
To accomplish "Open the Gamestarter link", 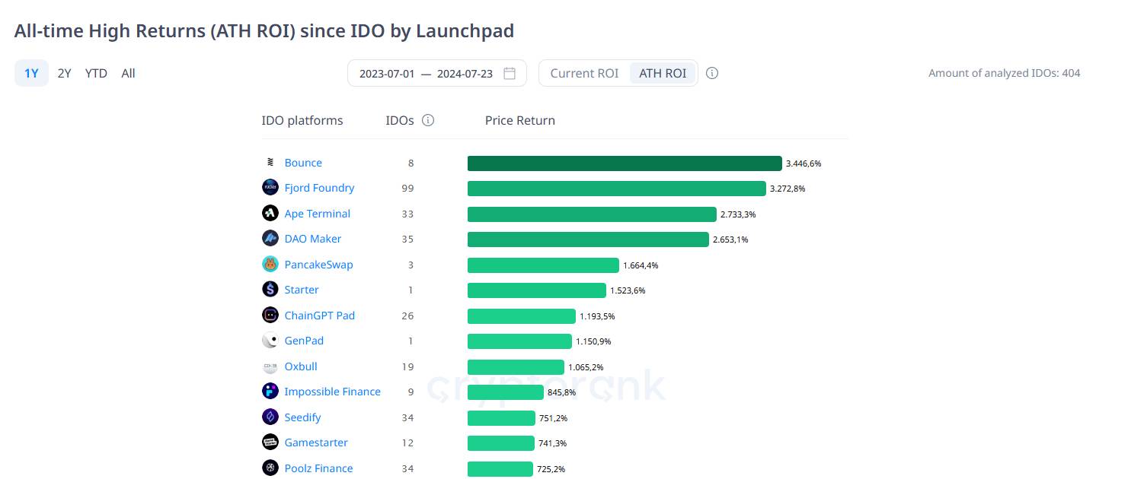I will (316, 443).
